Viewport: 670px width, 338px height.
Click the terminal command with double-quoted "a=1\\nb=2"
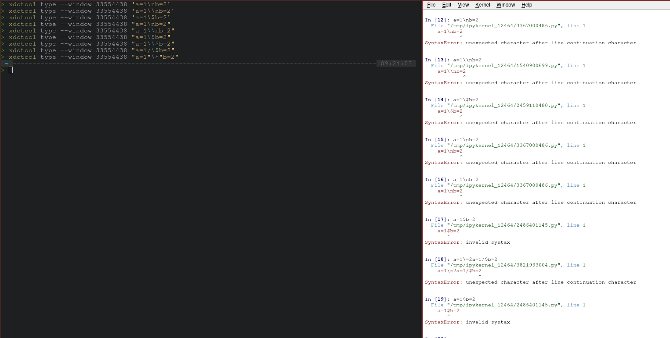coord(91,31)
